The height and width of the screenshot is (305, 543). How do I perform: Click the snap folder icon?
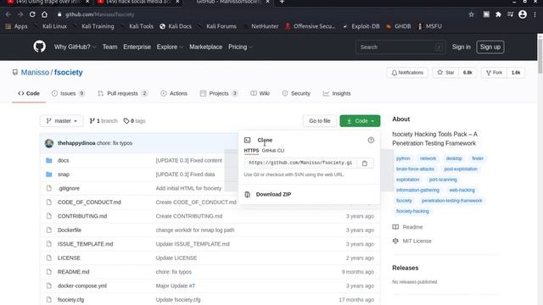(49, 175)
